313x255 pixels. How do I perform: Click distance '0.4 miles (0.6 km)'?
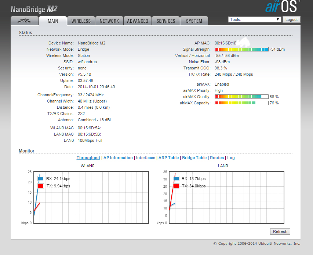coord(94,107)
